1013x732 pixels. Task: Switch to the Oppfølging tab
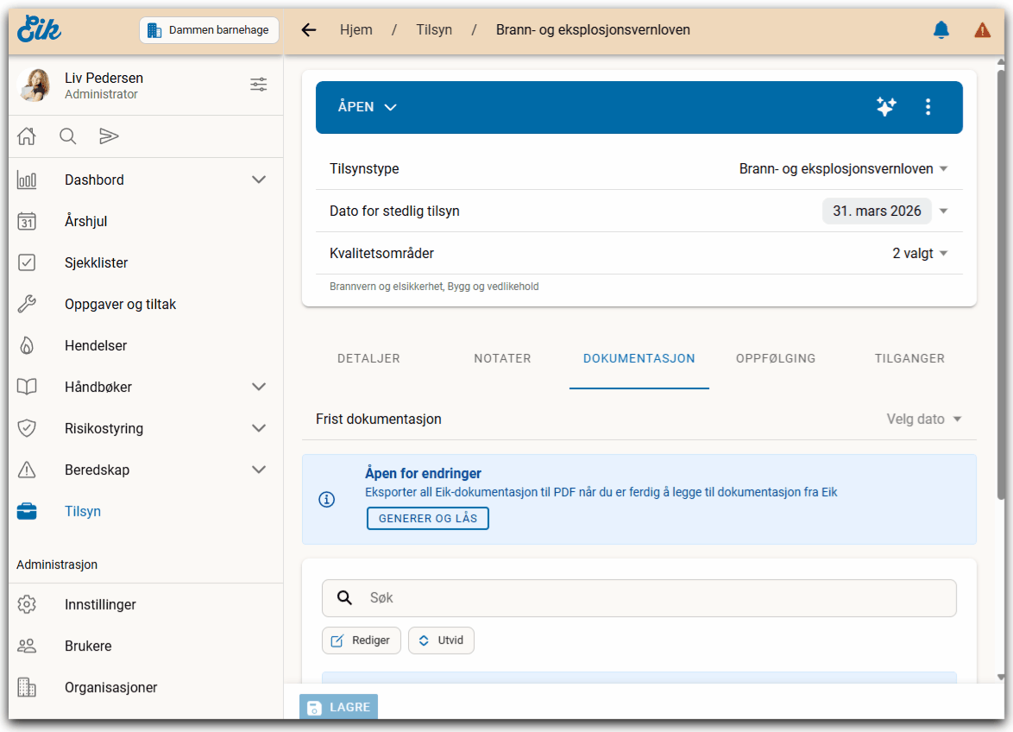click(775, 358)
